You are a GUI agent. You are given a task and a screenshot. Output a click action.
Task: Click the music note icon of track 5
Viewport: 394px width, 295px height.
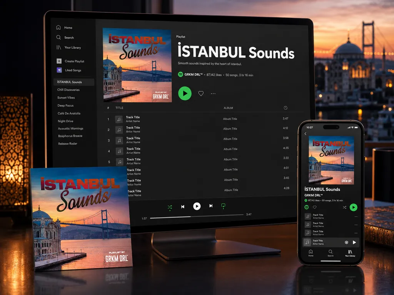point(120,162)
